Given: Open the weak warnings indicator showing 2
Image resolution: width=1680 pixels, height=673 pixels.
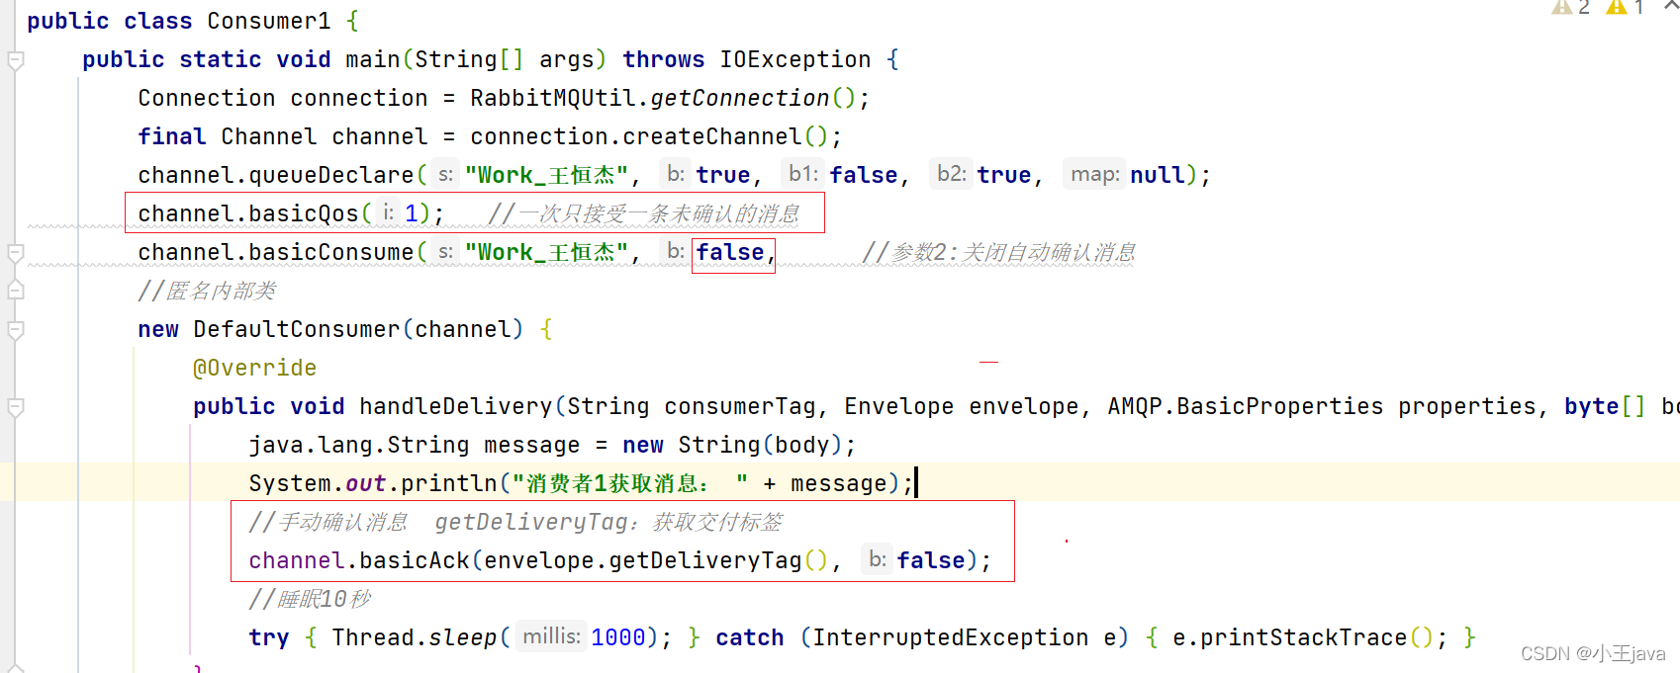Looking at the screenshot, I should pyautogui.click(x=1570, y=8).
